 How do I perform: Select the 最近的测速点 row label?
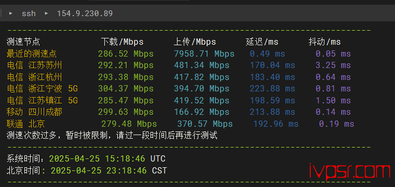pyautogui.click(x=32, y=54)
